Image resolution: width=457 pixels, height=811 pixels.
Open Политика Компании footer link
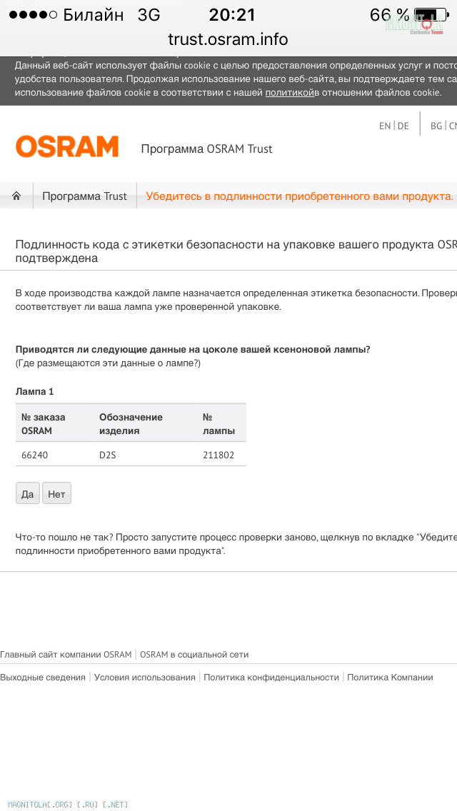(x=391, y=677)
